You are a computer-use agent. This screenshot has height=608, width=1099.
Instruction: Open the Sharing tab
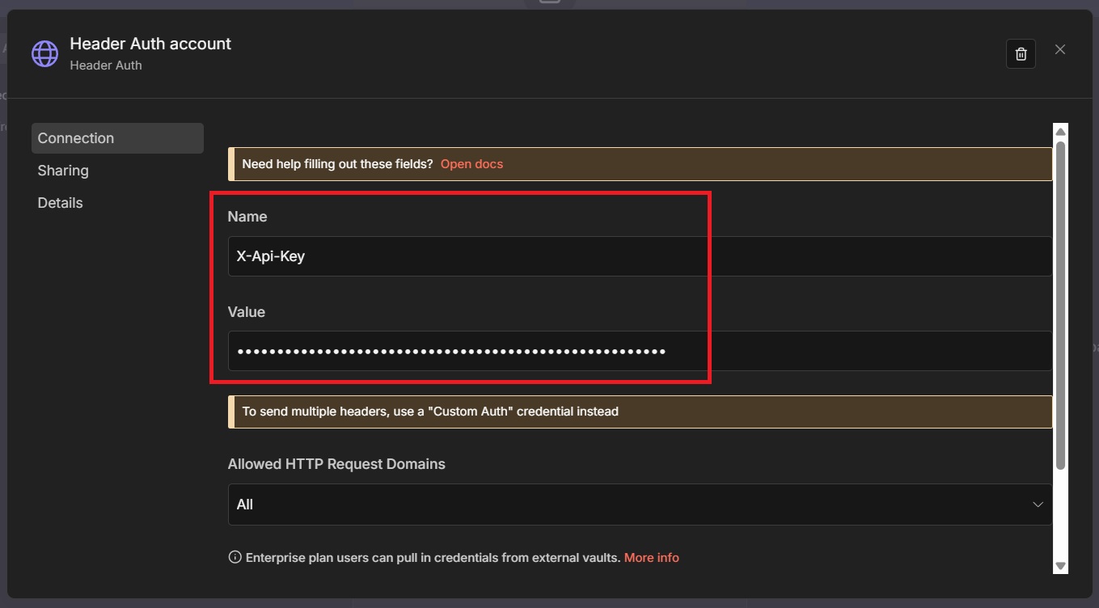point(63,171)
